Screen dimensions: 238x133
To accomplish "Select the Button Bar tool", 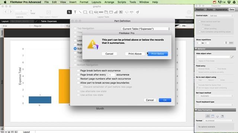I will pos(101,12).
